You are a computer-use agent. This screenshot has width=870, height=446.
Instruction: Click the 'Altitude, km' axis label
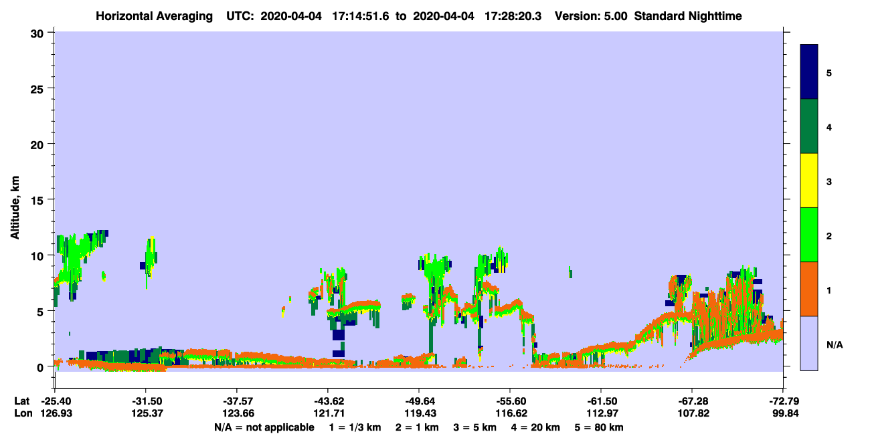click(x=15, y=208)
